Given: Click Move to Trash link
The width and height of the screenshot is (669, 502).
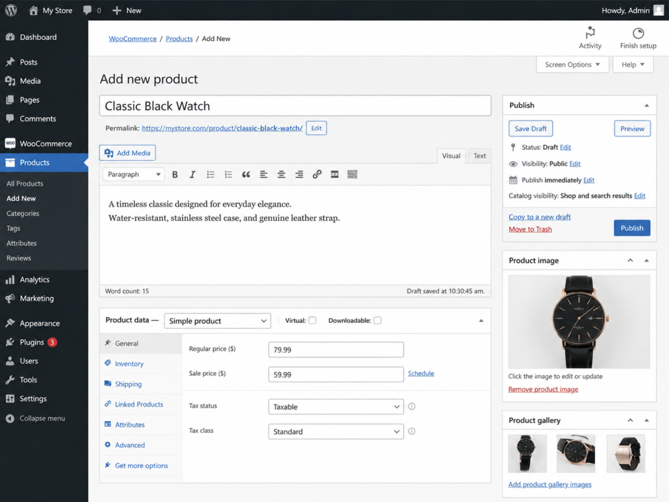Looking at the screenshot, I should pyautogui.click(x=530, y=229).
